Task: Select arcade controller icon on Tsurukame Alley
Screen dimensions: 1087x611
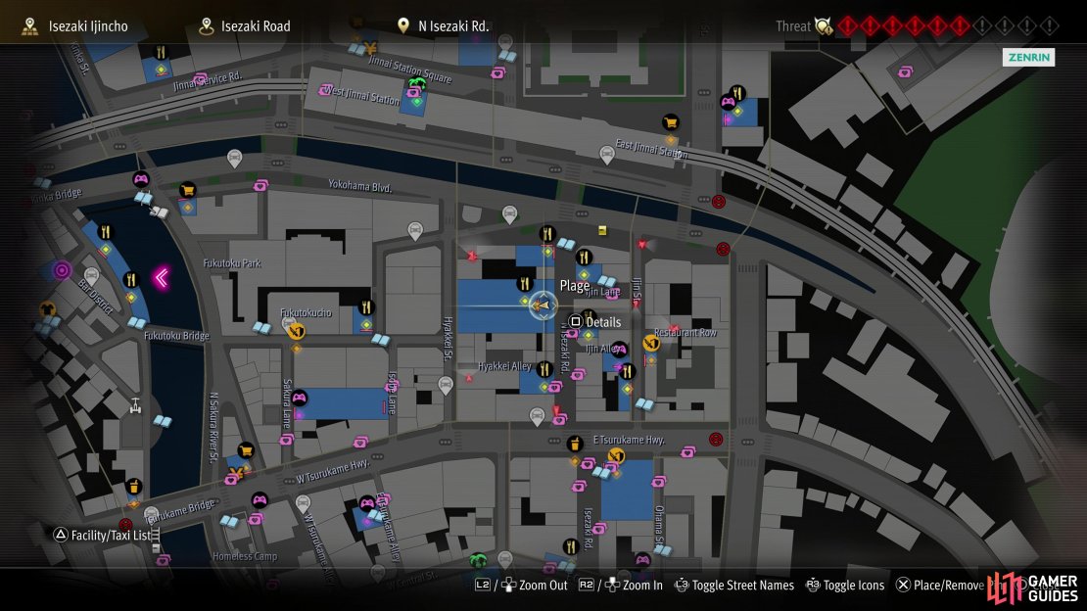Action: click(x=366, y=503)
